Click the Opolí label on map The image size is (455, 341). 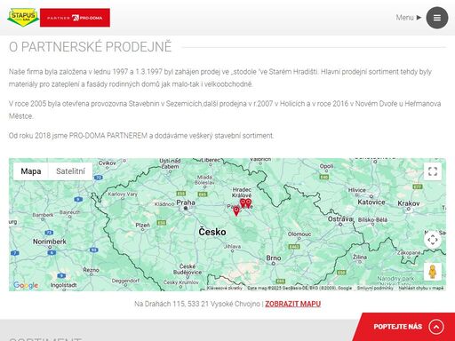pos(326,166)
